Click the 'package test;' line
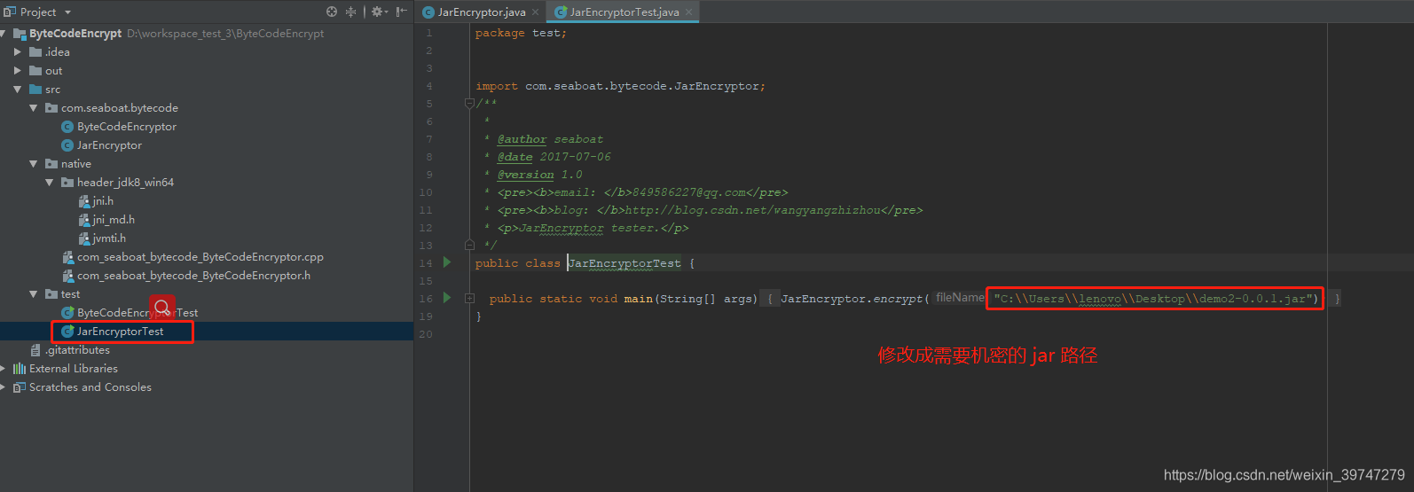1414x492 pixels. pos(521,33)
